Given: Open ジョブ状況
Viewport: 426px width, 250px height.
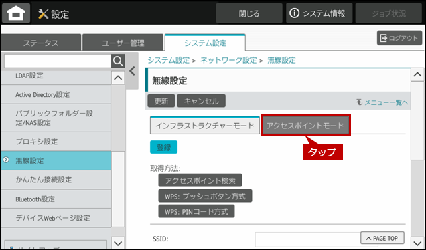Looking at the screenshot, I should click(x=388, y=13).
